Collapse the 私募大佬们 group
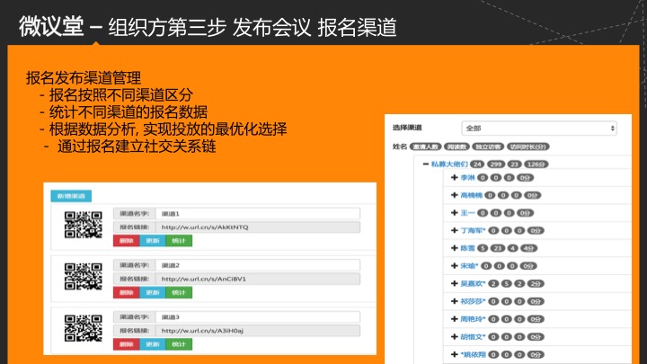The image size is (647, 364). (x=424, y=164)
